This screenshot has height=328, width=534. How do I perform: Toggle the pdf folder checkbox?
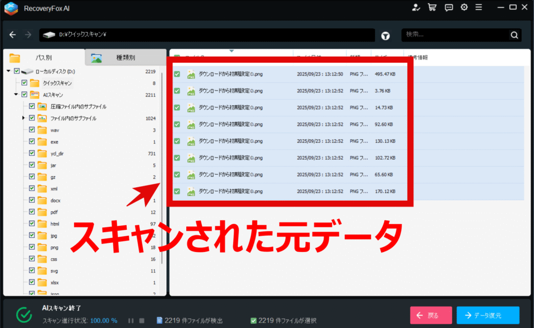click(32, 212)
